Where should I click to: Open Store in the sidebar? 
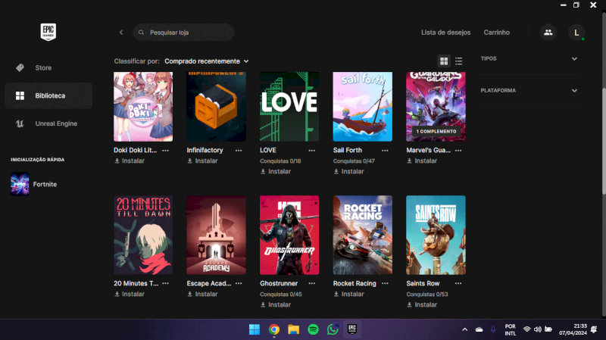click(43, 68)
